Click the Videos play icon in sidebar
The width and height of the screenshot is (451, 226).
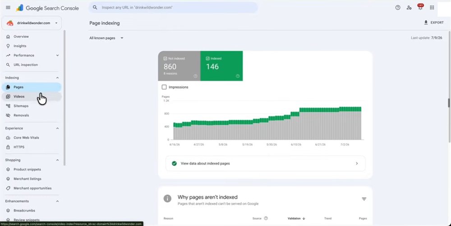tap(8, 97)
